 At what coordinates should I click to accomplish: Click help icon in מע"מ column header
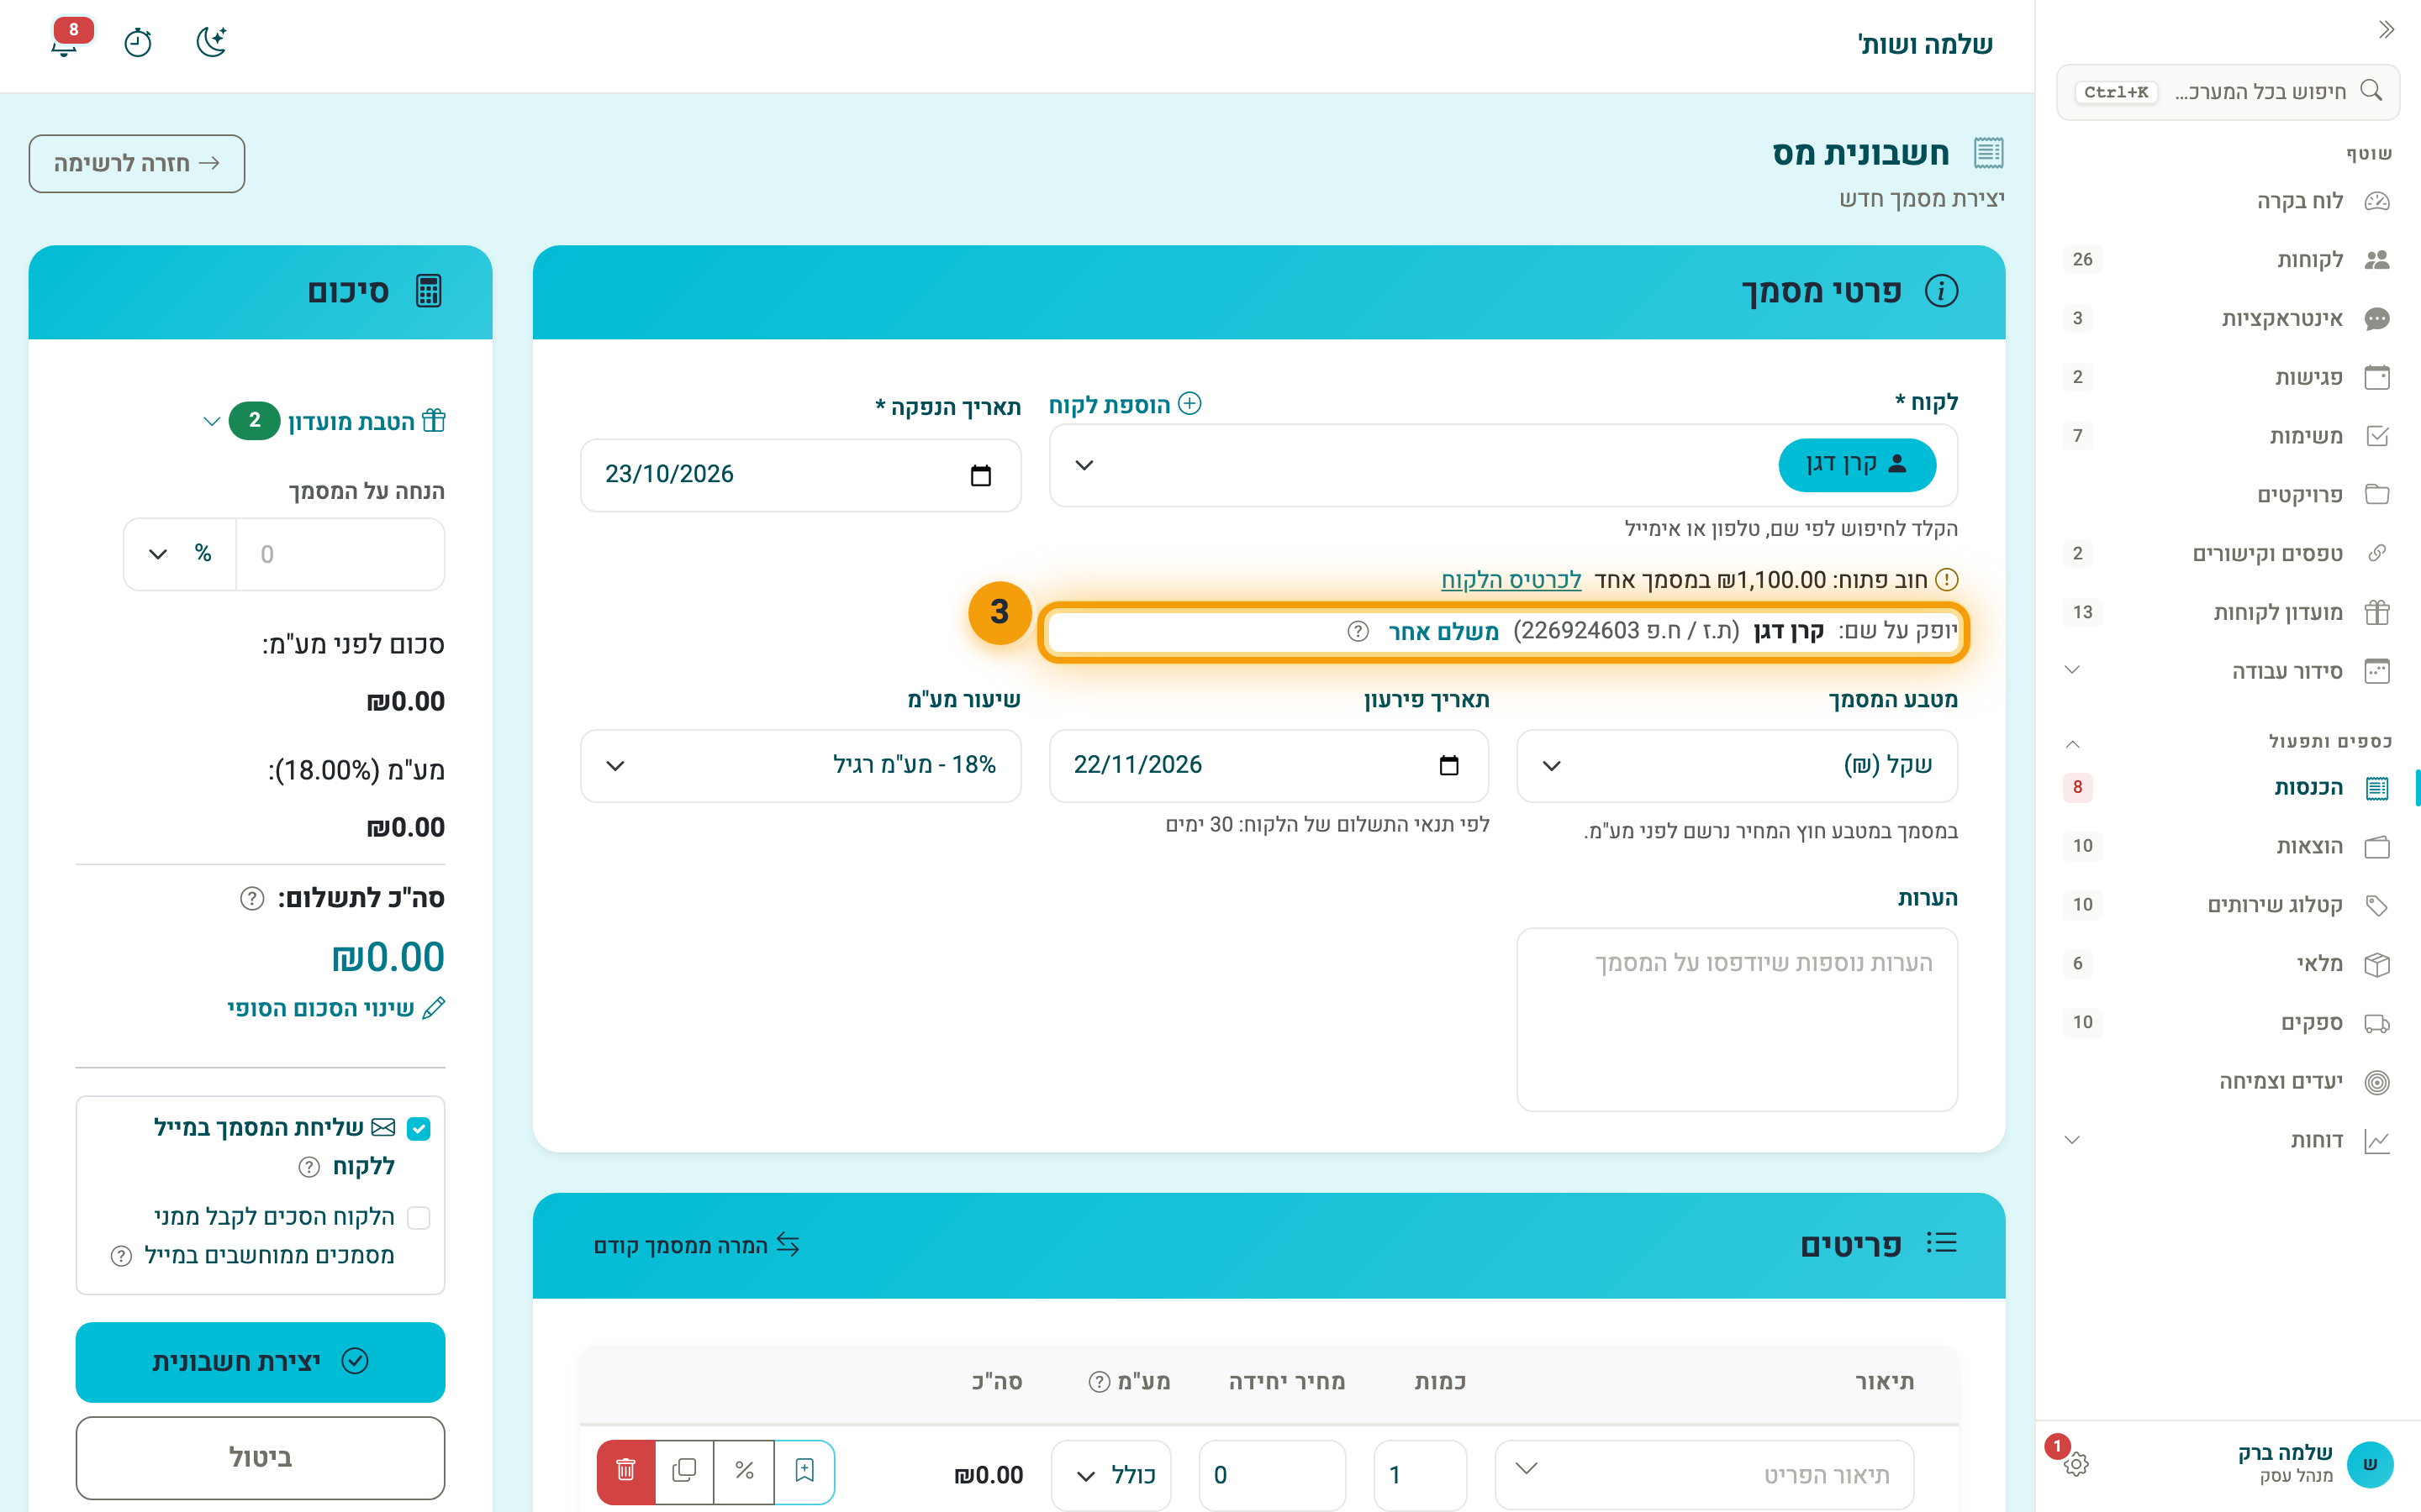click(1100, 1381)
